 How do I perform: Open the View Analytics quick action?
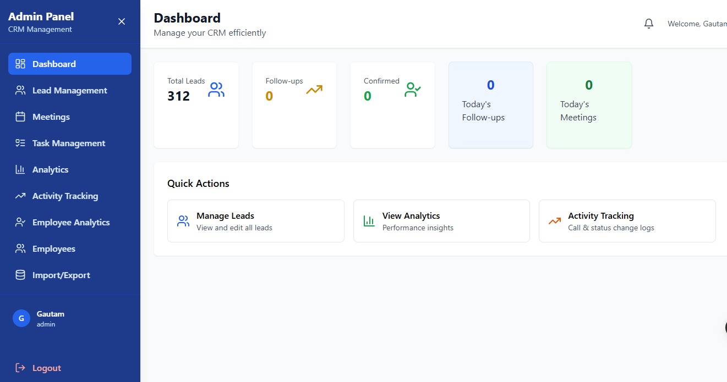pyautogui.click(x=441, y=221)
